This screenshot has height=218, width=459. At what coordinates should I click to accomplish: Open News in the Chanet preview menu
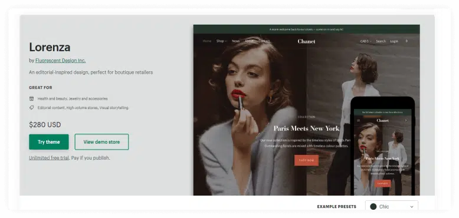coord(236,41)
